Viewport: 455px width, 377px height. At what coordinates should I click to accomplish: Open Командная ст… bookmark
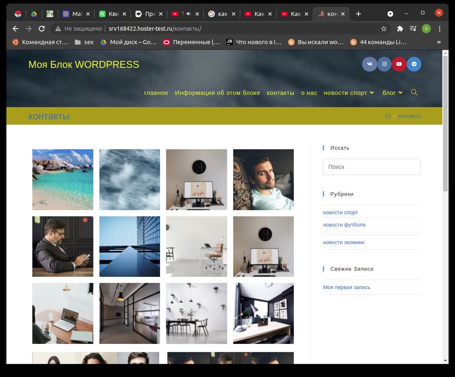pos(40,42)
